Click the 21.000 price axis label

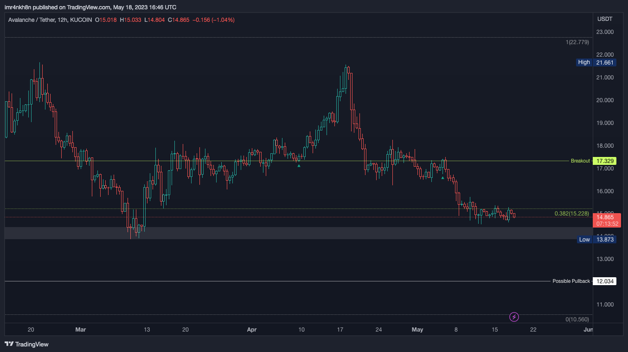click(605, 78)
